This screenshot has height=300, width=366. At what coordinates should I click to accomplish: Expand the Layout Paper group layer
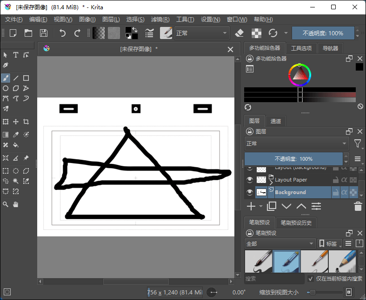[x=271, y=183]
